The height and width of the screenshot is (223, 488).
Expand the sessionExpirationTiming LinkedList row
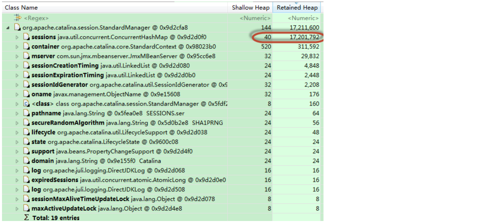tap(17, 76)
